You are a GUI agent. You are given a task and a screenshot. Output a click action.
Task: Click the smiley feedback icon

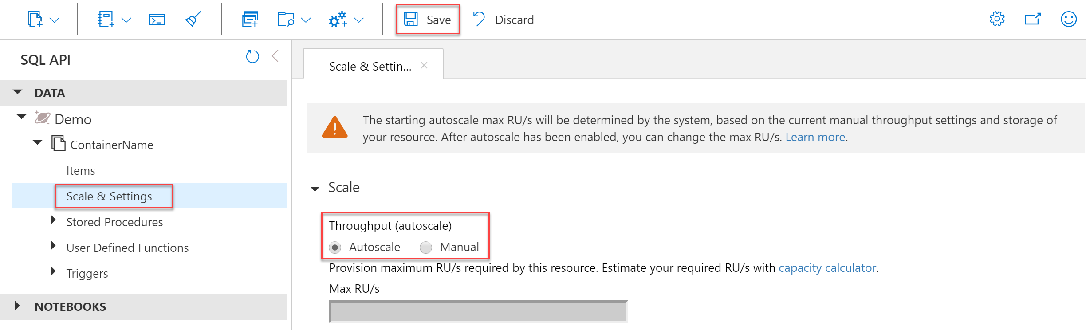[1068, 19]
